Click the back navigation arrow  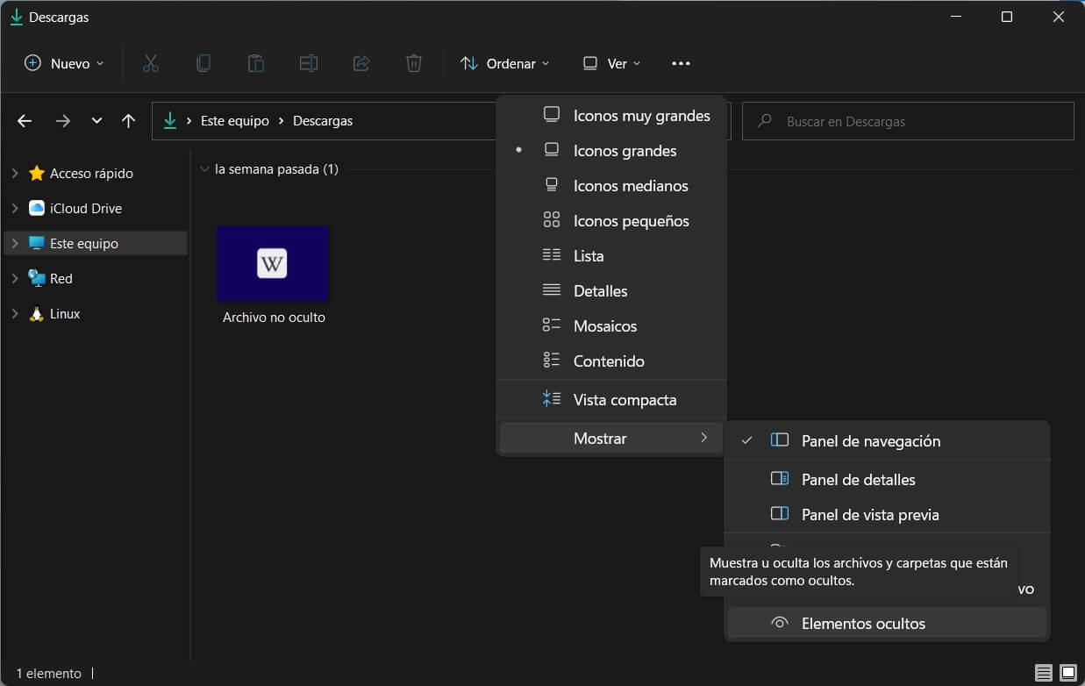tap(24, 120)
